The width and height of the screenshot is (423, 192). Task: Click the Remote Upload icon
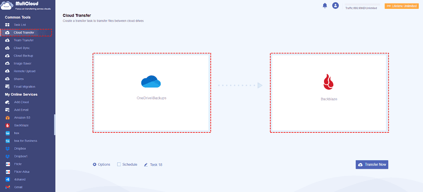pyautogui.click(x=8, y=71)
